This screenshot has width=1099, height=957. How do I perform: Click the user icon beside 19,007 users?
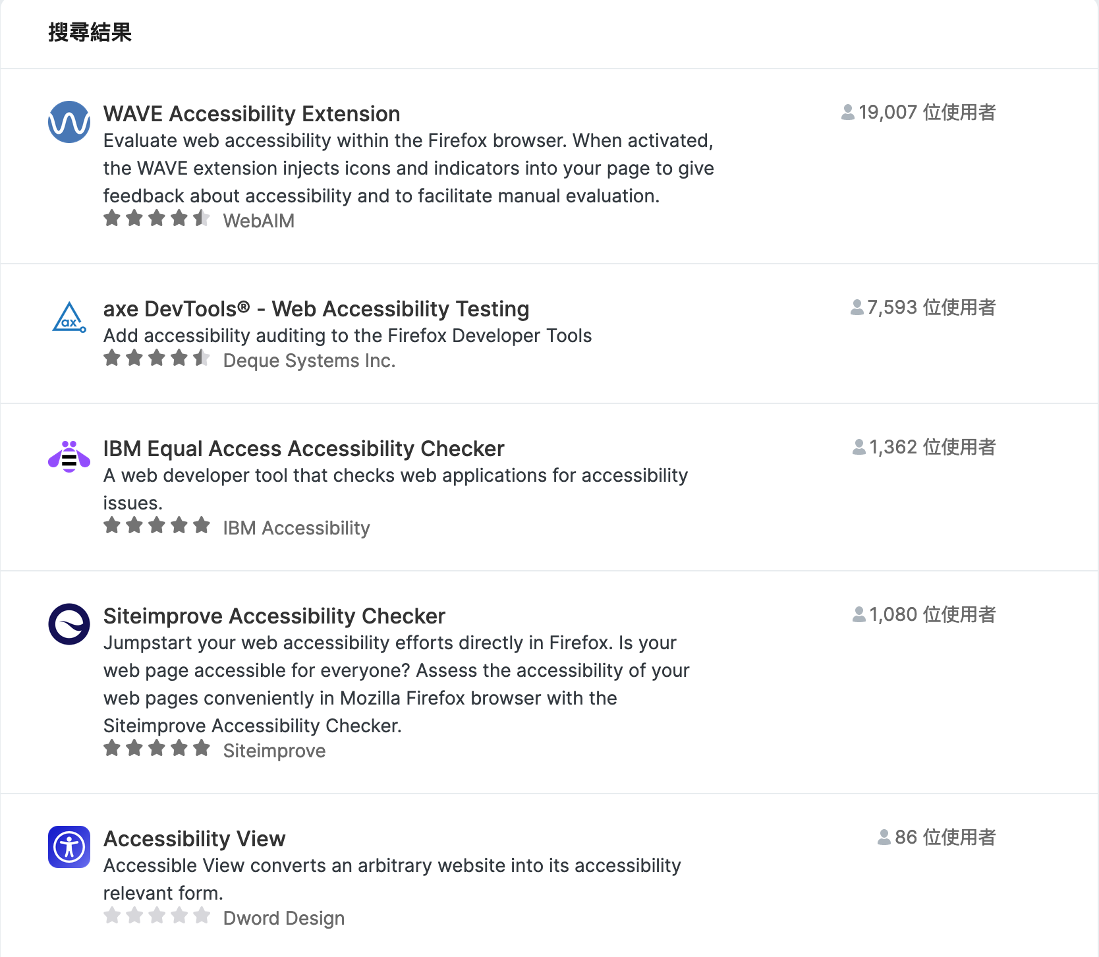(x=848, y=113)
